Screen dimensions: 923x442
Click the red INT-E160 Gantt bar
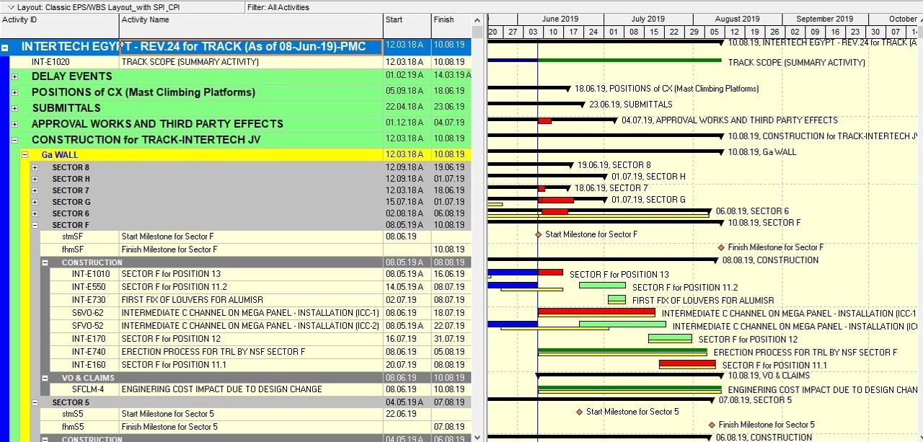(687, 364)
